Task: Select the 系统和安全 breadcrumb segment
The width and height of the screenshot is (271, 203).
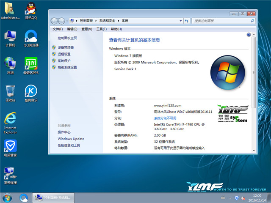Action: (x=107, y=21)
